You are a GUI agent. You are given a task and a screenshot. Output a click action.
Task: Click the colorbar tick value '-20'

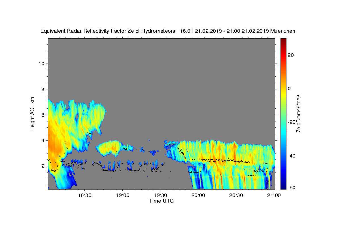(292, 122)
